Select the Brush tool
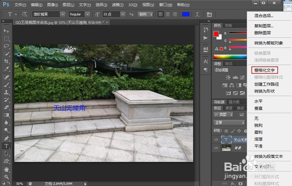 (6, 85)
